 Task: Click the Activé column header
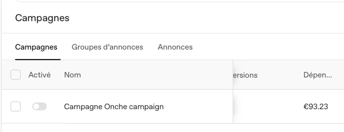point(40,75)
